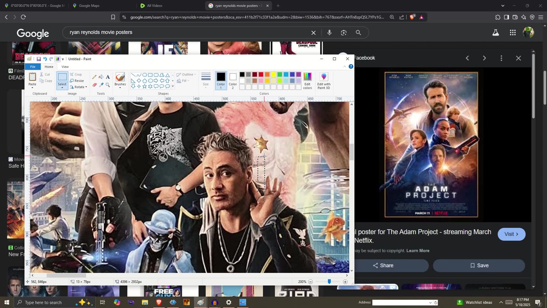The image size is (547, 308).
Task: Open The Adam Project poster thumbnail
Action: pyautogui.click(x=431, y=145)
